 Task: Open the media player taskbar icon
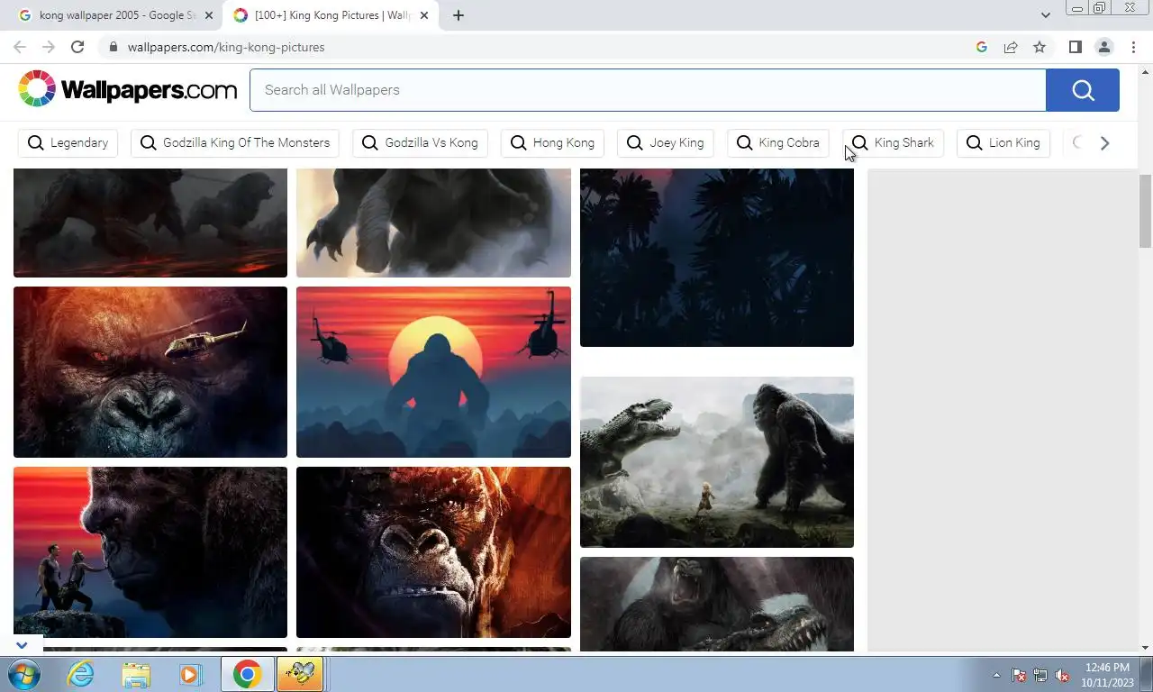(190, 674)
